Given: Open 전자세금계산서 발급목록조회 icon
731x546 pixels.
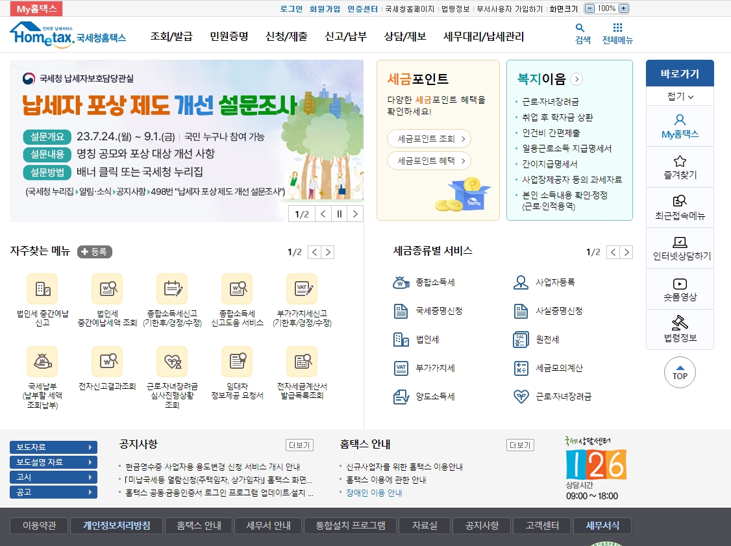Looking at the screenshot, I should [x=302, y=362].
